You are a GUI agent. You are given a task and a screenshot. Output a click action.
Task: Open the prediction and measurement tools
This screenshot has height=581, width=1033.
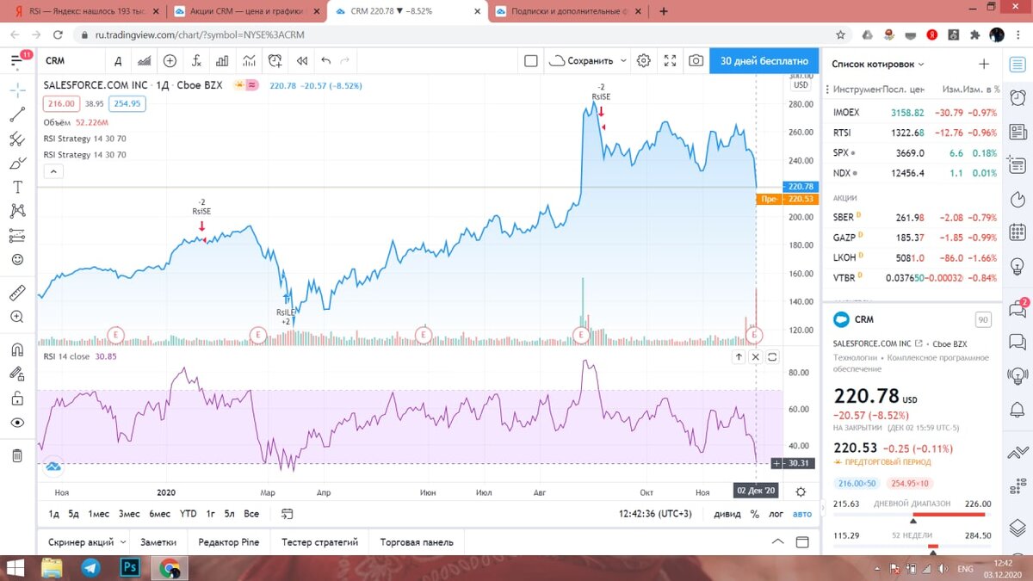point(17,235)
